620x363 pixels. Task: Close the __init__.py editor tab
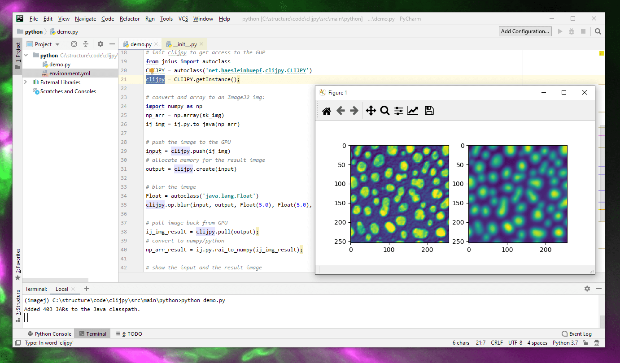click(x=201, y=44)
